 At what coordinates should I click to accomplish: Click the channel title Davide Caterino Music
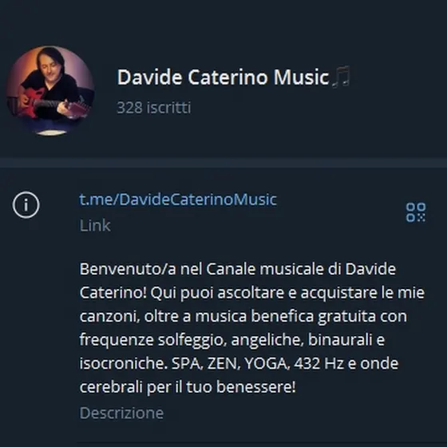[x=223, y=77]
